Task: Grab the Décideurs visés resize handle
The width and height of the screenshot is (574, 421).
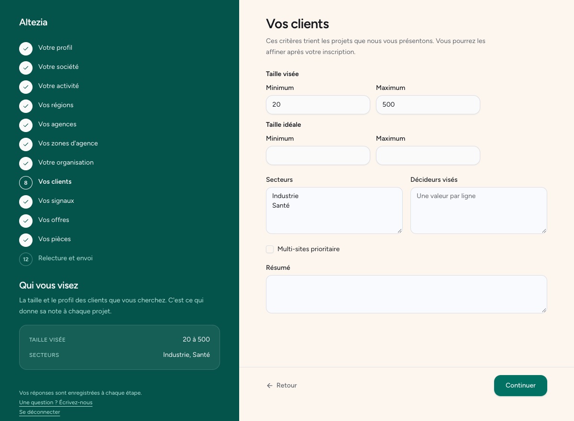Action: click(x=544, y=231)
